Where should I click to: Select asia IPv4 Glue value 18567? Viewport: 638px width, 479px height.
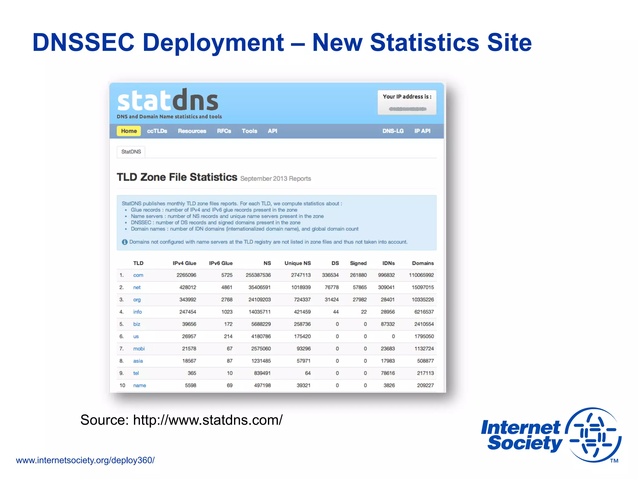click(x=189, y=361)
